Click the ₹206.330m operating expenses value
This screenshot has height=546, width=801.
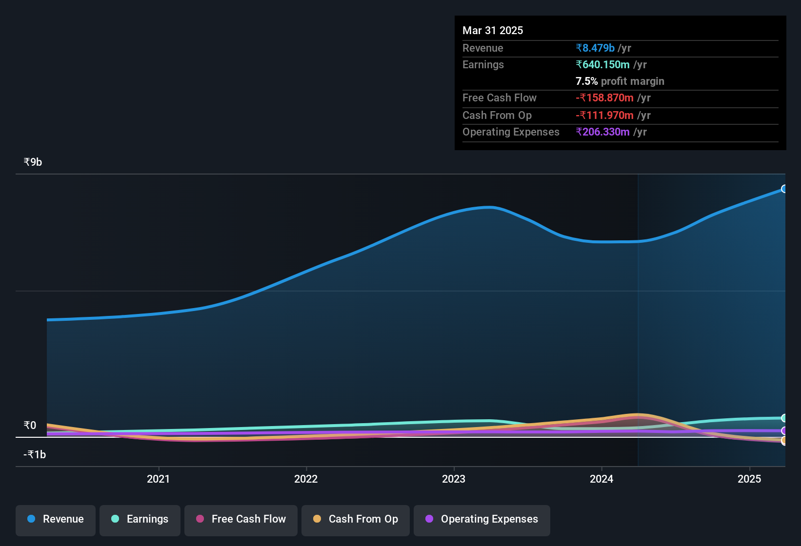[603, 132]
